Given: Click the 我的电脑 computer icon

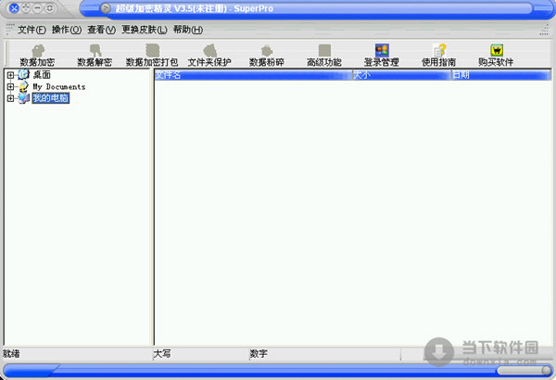Looking at the screenshot, I should coord(24,98).
